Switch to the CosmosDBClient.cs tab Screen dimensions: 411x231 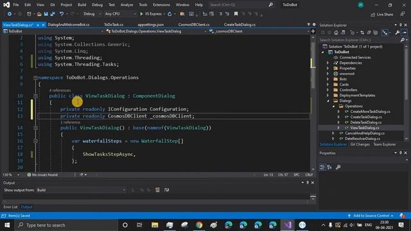click(194, 24)
